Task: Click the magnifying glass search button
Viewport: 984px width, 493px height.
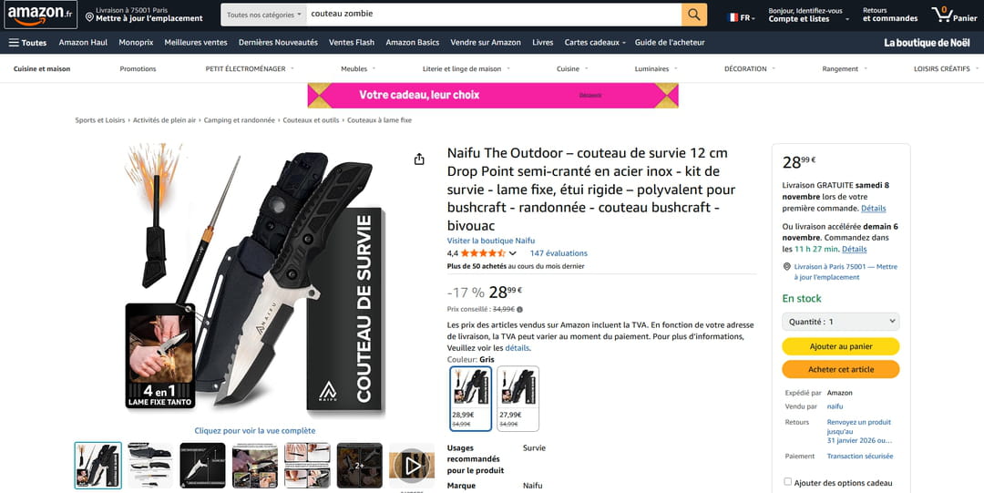Action: pos(694,15)
